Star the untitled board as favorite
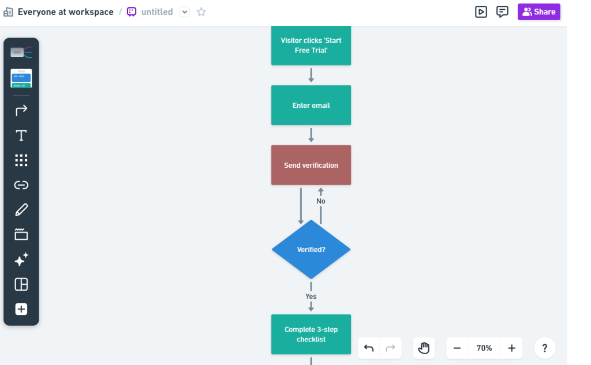591x365 pixels. pyautogui.click(x=201, y=12)
